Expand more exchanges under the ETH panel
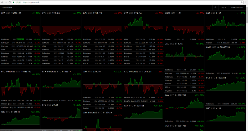Image resolution: width=248 pixels, height=131 pixels. (x=61, y=67)
